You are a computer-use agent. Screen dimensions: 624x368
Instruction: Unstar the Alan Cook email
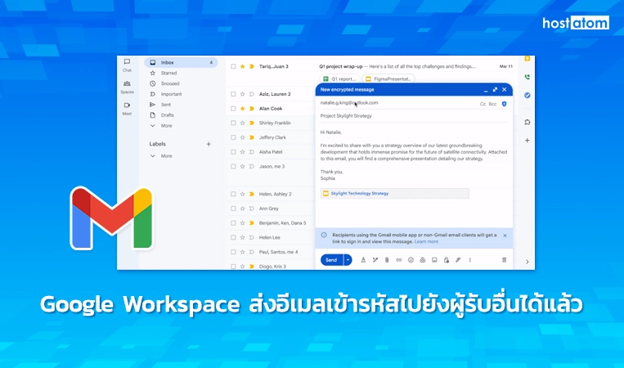tap(242, 109)
